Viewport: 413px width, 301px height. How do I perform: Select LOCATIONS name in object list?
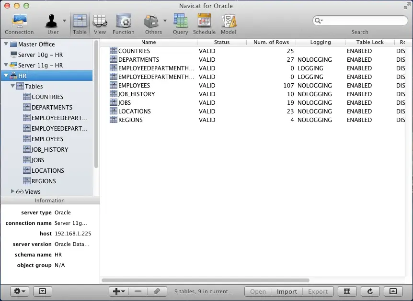[x=135, y=111]
